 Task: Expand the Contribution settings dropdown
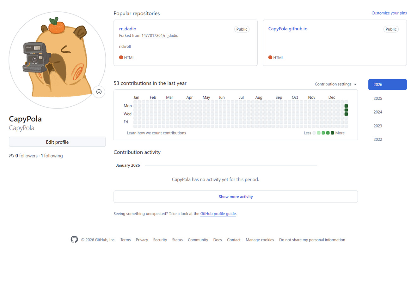335,84
